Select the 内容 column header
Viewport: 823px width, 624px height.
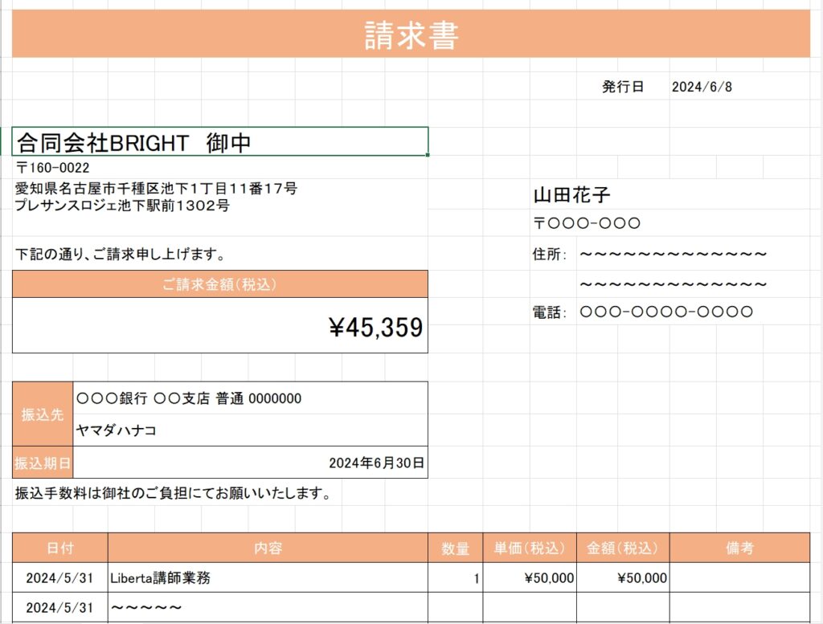tap(268, 549)
